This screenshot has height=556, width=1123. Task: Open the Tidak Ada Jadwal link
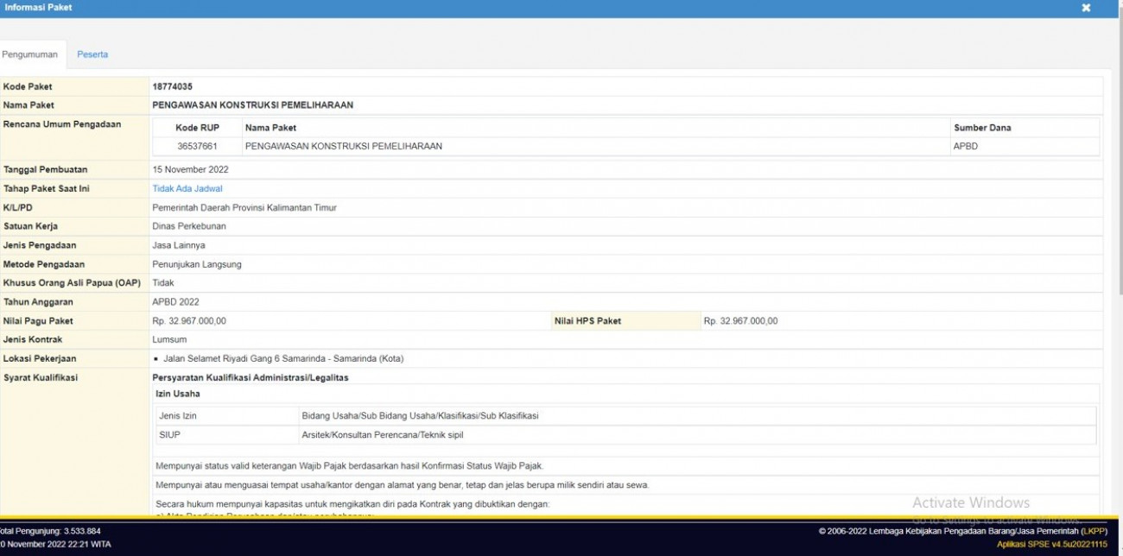click(x=187, y=188)
